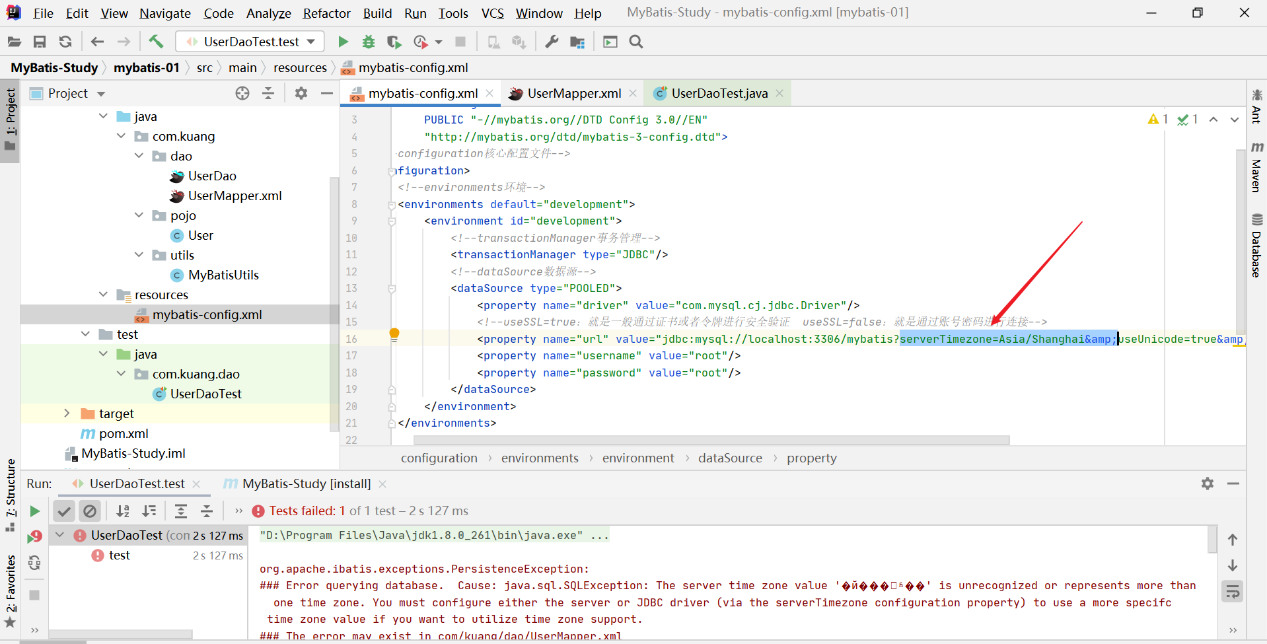
Task: Click Run Anything toolbar icon
Action: point(610,42)
